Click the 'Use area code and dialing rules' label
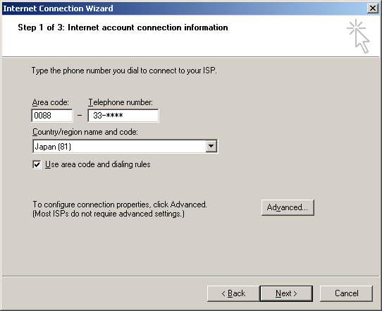382x311 pixels. (x=98, y=164)
